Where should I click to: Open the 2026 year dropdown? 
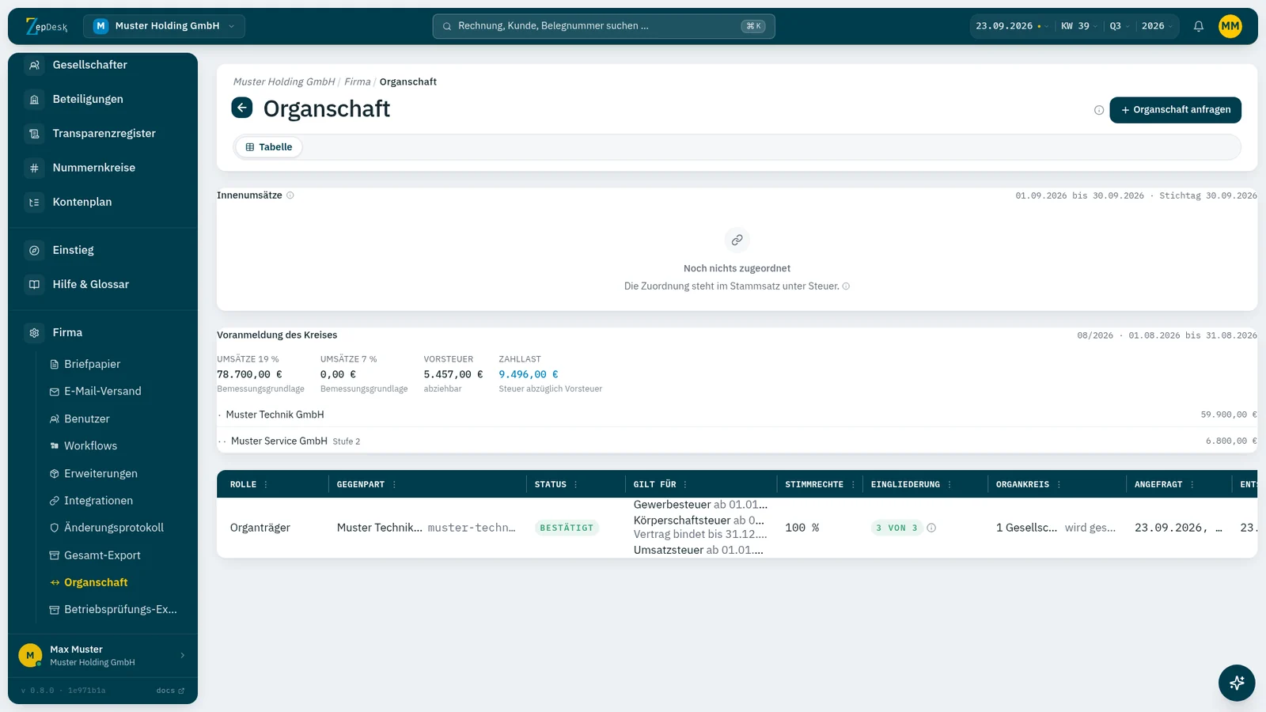coord(1157,26)
